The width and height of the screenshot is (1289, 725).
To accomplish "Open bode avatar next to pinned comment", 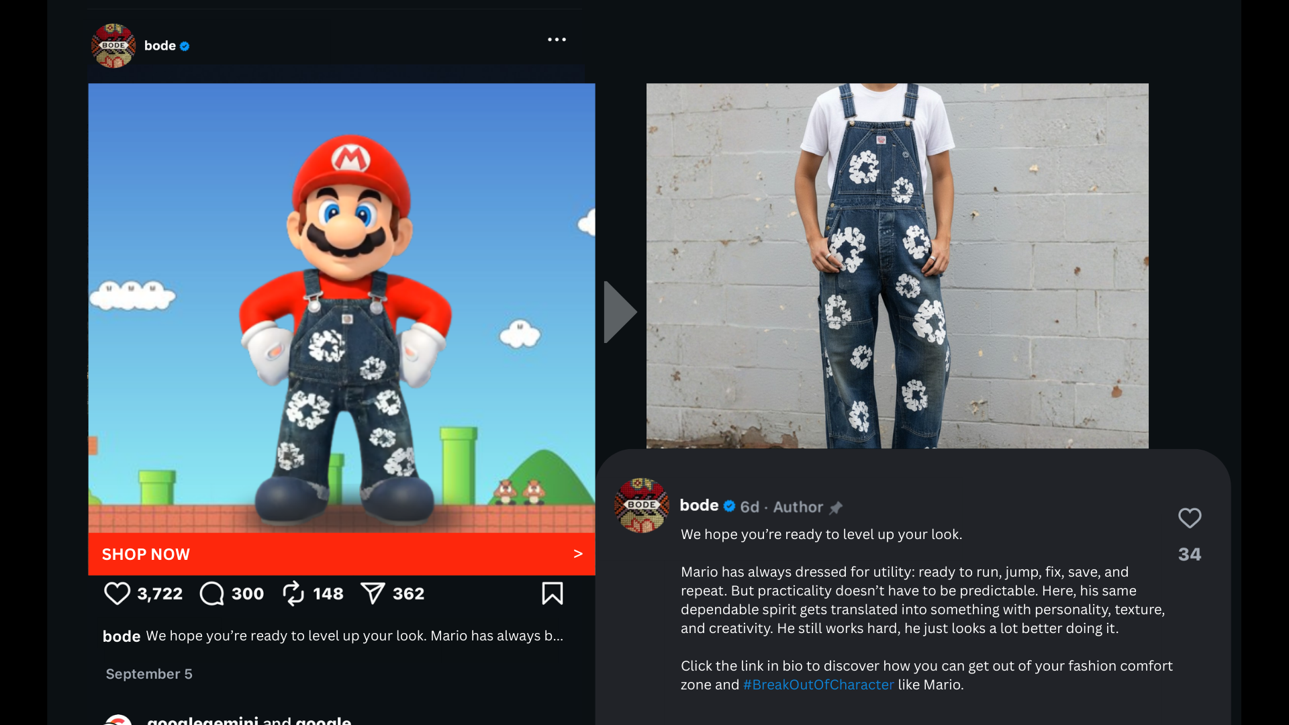I will (642, 505).
